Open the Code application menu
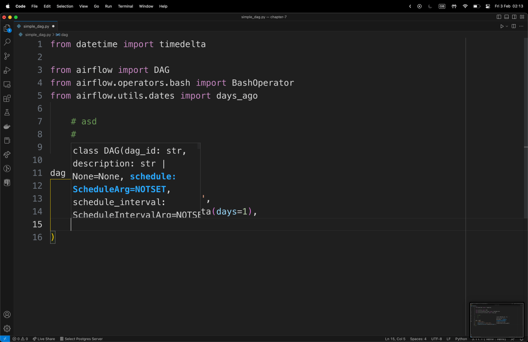 [20, 6]
